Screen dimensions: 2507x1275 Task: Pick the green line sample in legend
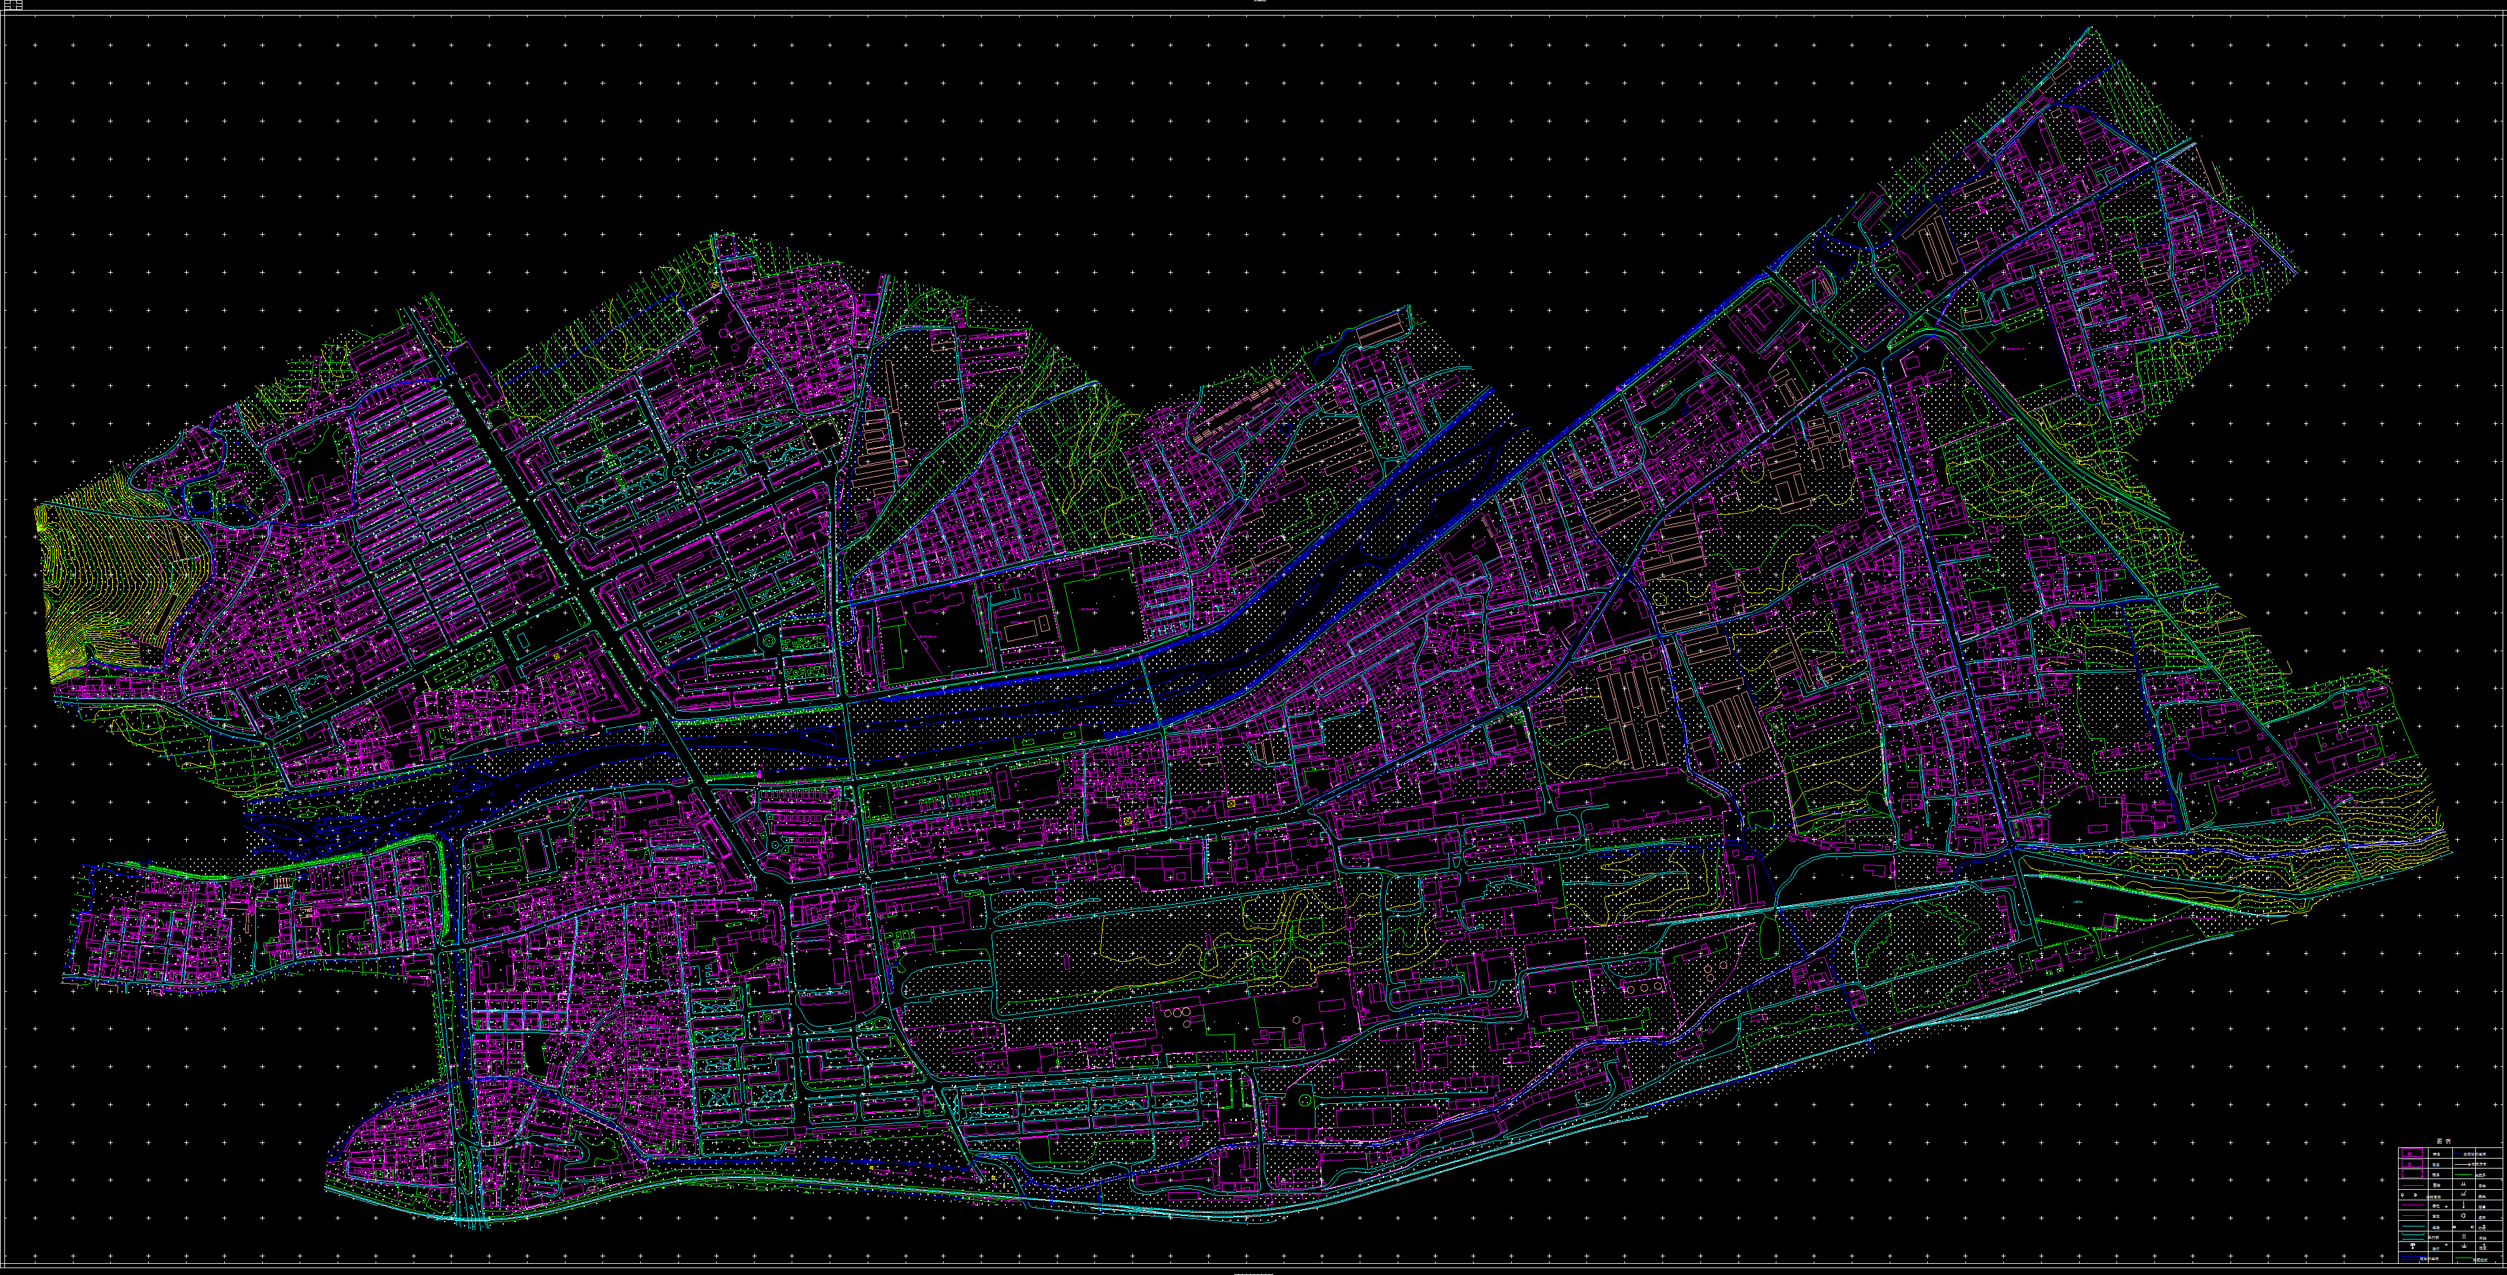pyautogui.click(x=2463, y=1174)
